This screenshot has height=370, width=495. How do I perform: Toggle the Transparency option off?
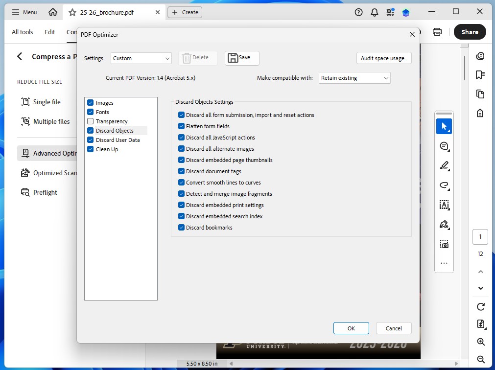pos(90,121)
